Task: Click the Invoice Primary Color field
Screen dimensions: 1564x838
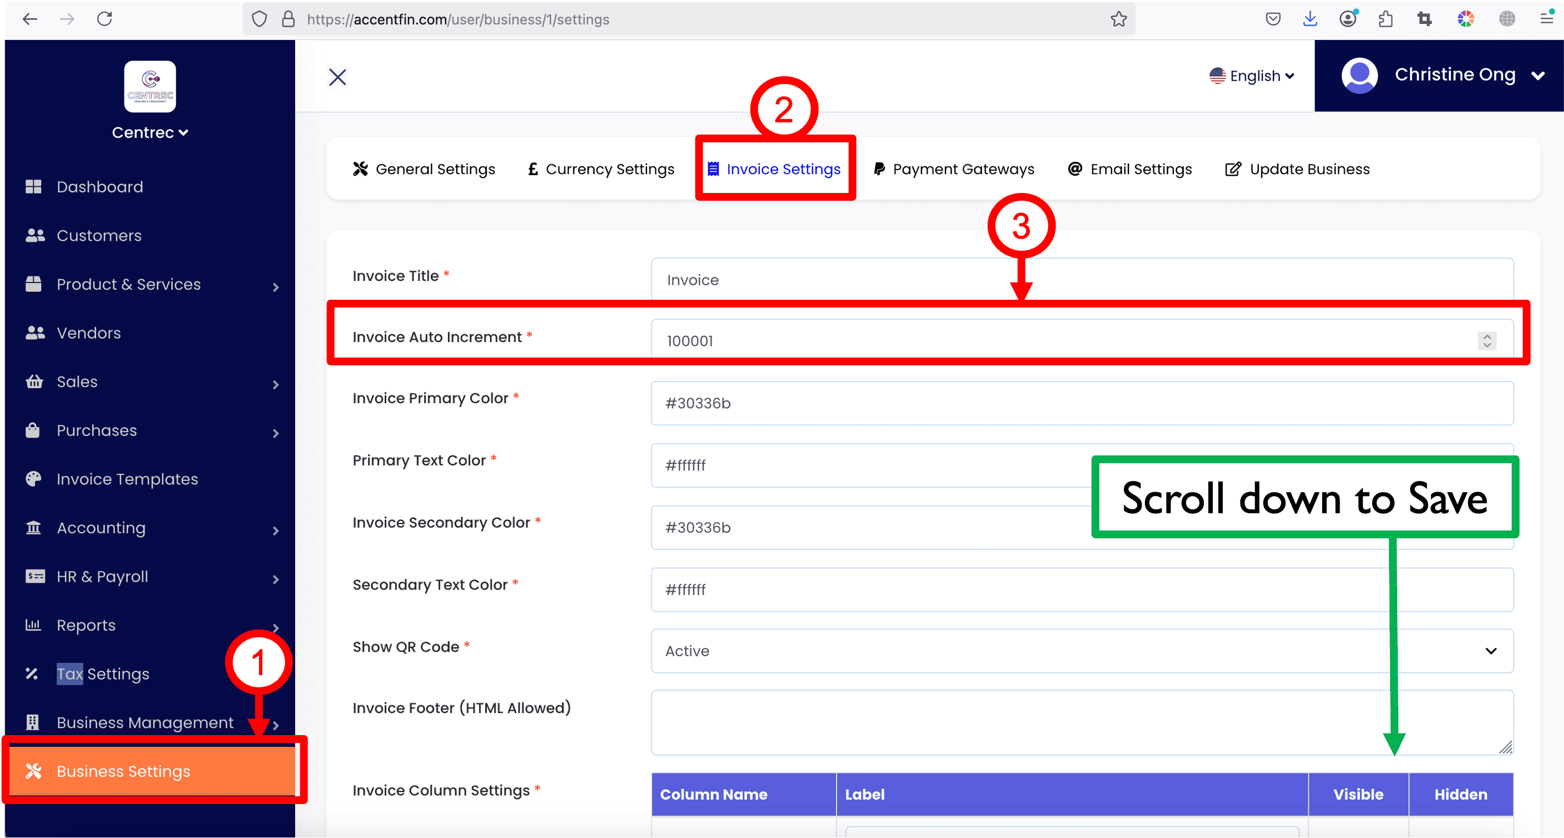Action: (1082, 403)
